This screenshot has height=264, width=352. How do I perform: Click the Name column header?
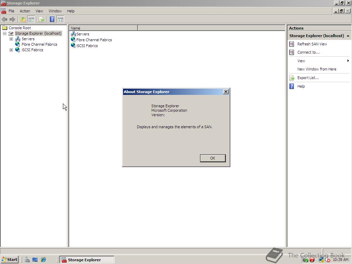pyautogui.click(x=103, y=28)
